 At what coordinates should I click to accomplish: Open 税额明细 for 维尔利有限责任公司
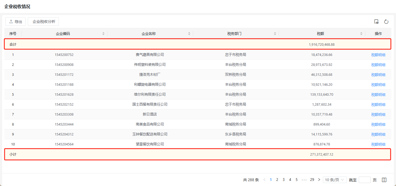pos(378,95)
